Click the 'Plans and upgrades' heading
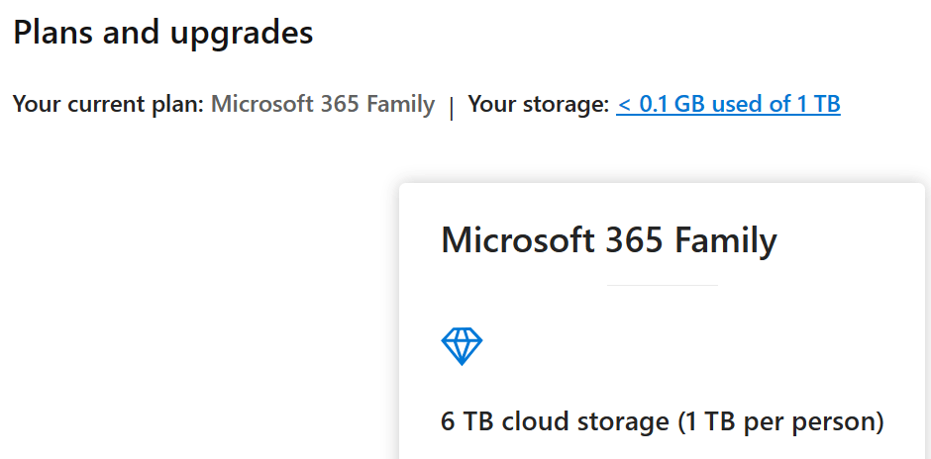Image resolution: width=931 pixels, height=459 pixels. (x=163, y=33)
